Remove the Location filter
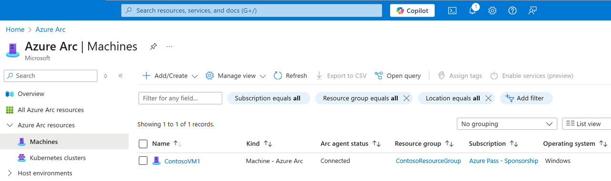The image size is (611, 181). coord(488,98)
